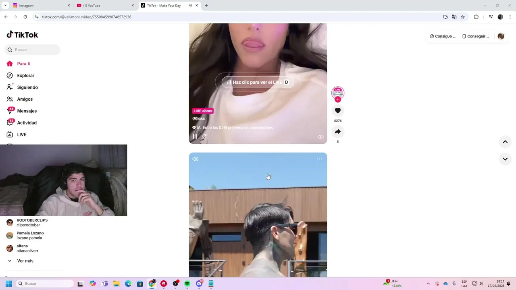This screenshot has height=290, width=516.
Task: Reload the current page
Action: click(x=25, y=17)
